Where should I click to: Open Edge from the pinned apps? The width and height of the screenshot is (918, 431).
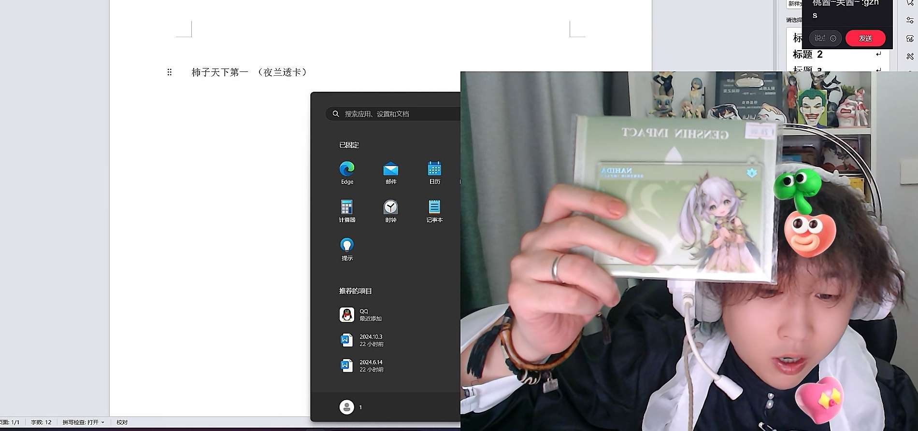tap(347, 173)
